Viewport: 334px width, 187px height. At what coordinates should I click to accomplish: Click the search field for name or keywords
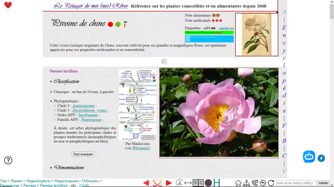pos(296,183)
